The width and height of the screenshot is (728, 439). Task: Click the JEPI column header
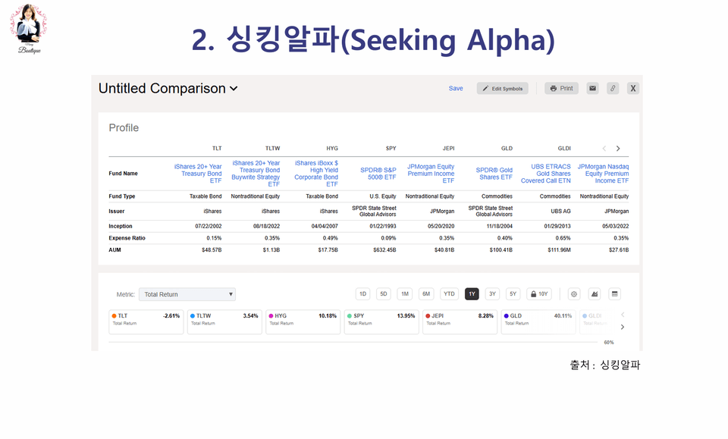pos(448,149)
